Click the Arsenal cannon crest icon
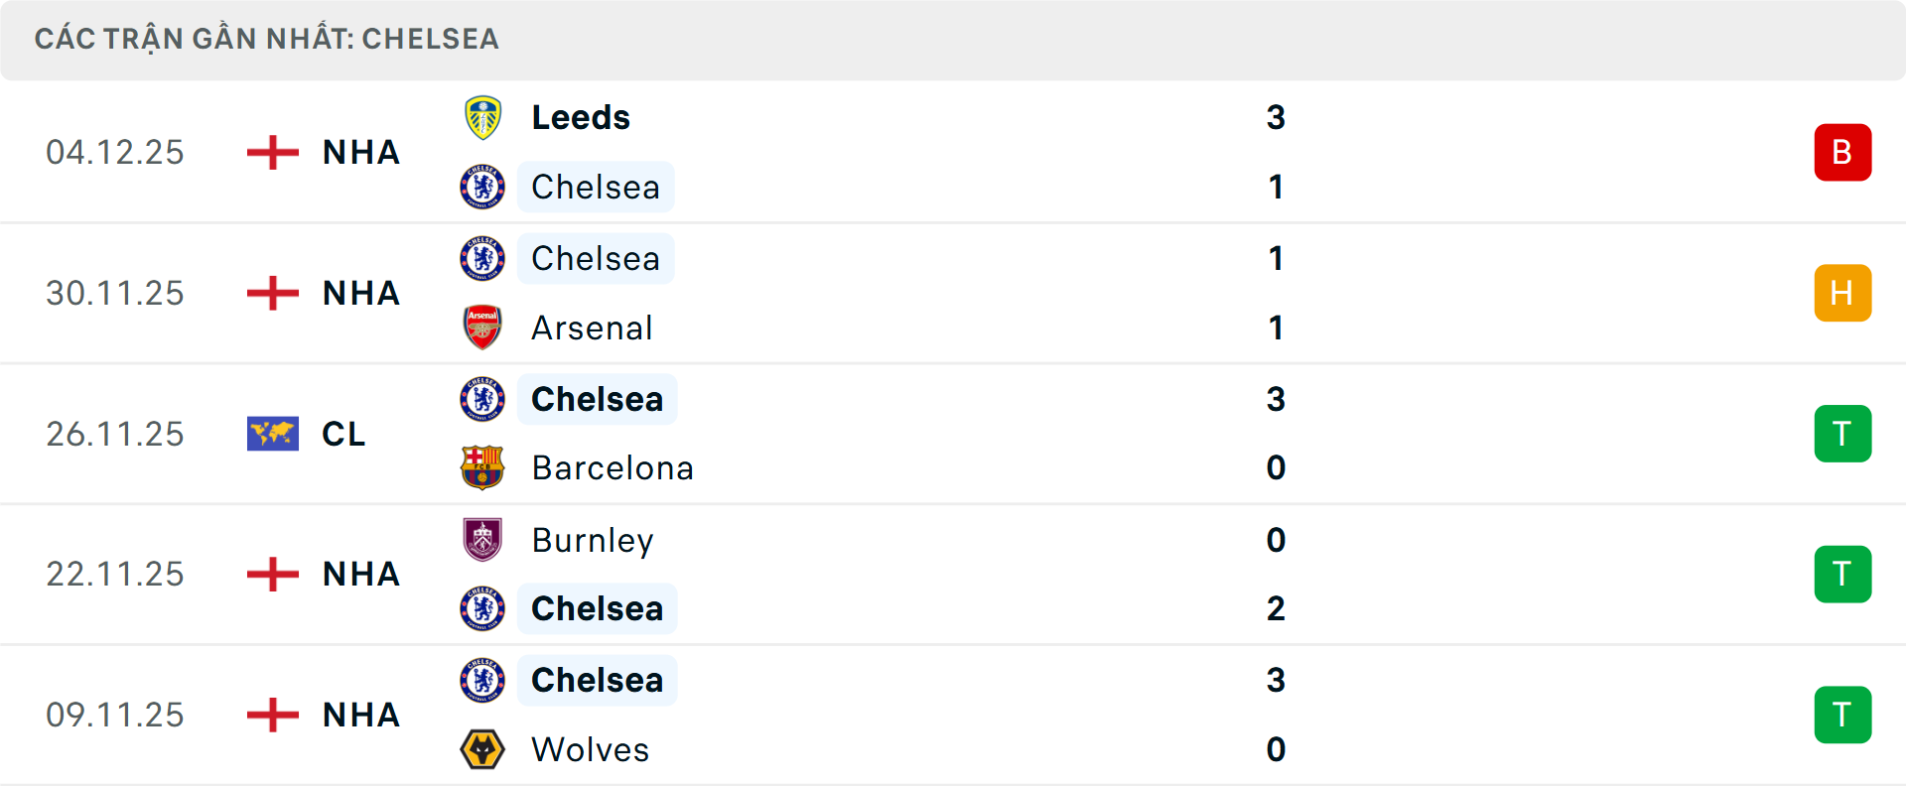 482,327
